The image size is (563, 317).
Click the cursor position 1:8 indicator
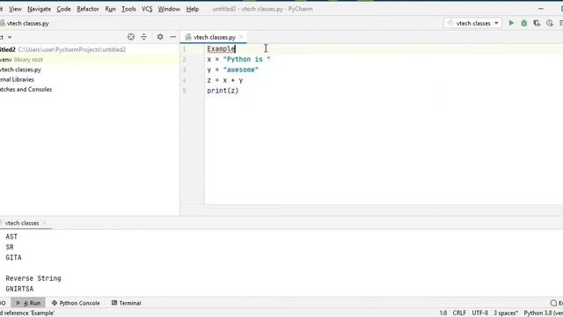pos(443,313)
